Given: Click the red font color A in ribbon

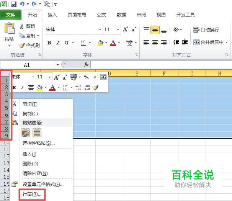Looking at the screenshot, I should pyautogui.click(x=113, y=43).
